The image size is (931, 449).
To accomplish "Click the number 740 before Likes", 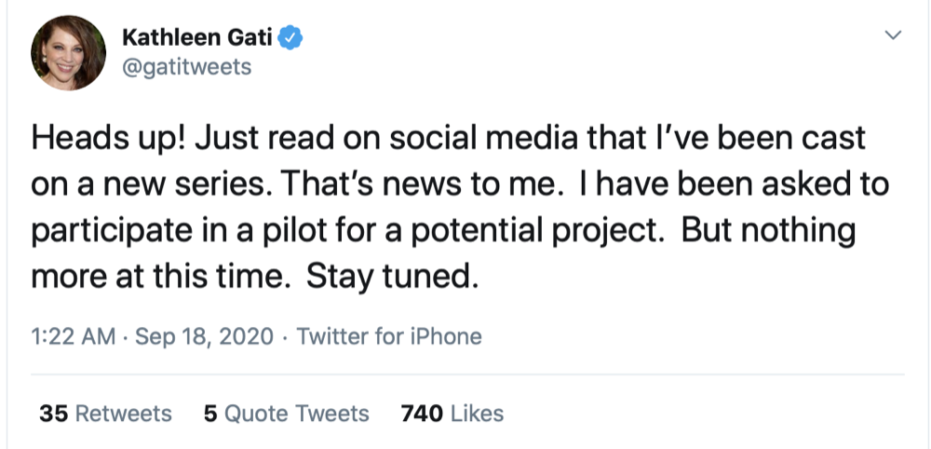I will point(421,413).
